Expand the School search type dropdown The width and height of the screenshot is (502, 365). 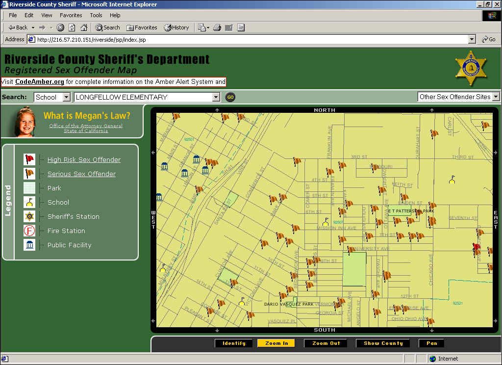[x=66, y=97]
